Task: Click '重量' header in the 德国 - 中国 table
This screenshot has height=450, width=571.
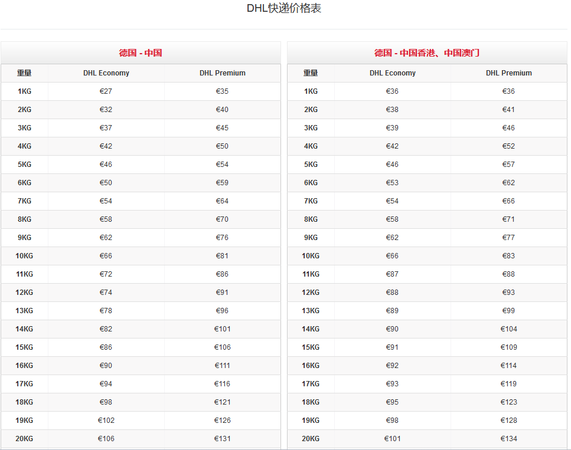Action: 24,73
